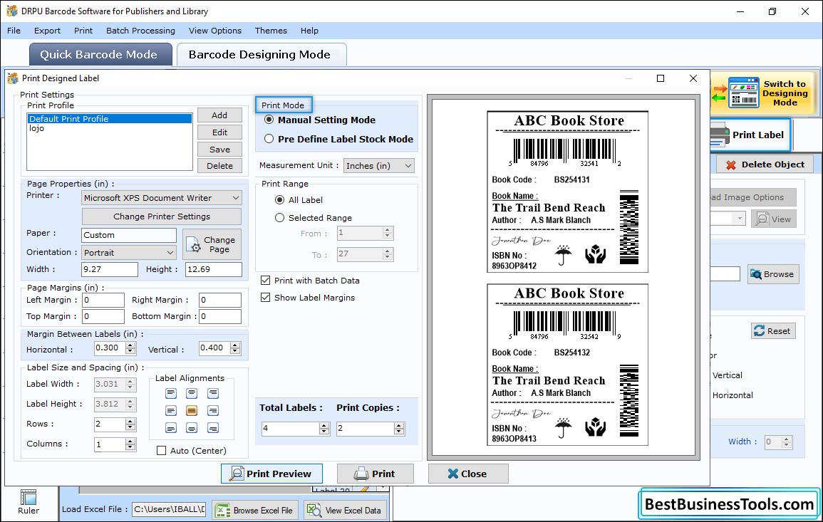
Task: Click the Paper field showing Custom
Action: 129,235
